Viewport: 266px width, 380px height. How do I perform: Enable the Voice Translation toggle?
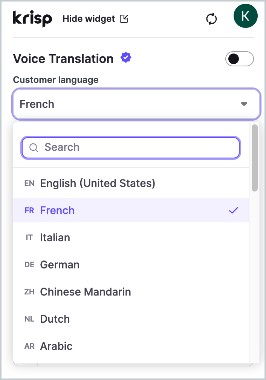coord(239,59)
